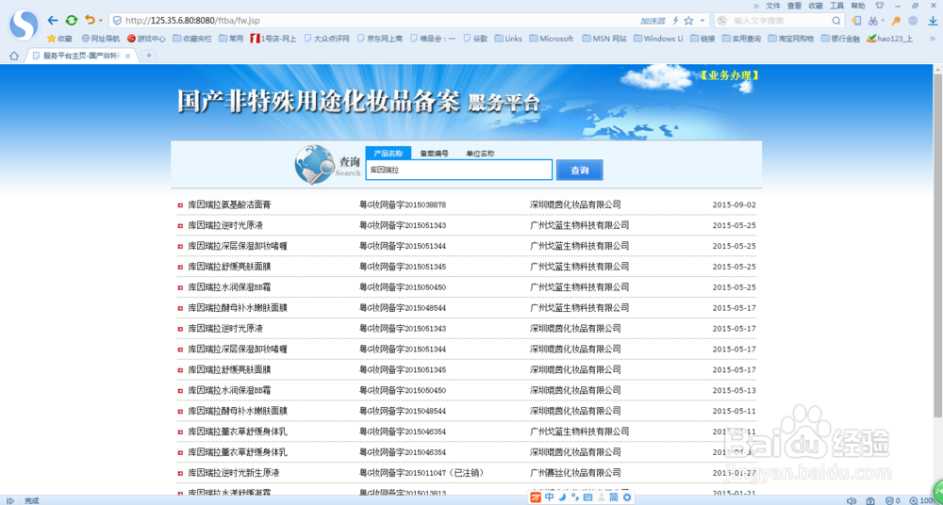Select the 产品名称 search tab

tap(388, 154)
